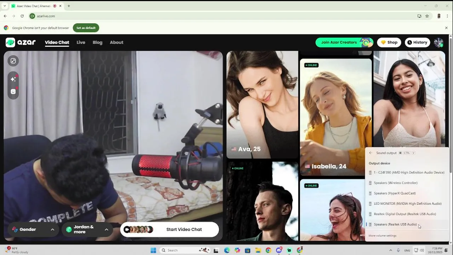This screenshot has height=255, width=453.
Task: Switch to the Video Chat tab
Action: coord(57,42)
